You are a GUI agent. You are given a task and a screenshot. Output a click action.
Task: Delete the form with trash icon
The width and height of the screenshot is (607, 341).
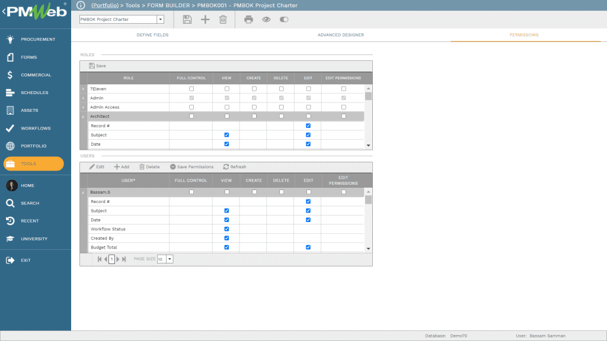coord(223,20)
